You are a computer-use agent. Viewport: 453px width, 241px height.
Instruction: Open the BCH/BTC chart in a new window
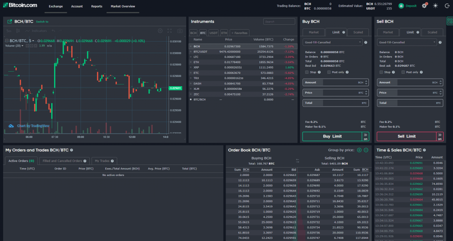click(x=10, y=21)
